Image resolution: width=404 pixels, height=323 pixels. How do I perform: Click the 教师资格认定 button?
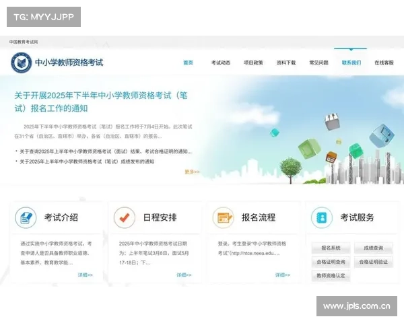click(x=331, y=276)
